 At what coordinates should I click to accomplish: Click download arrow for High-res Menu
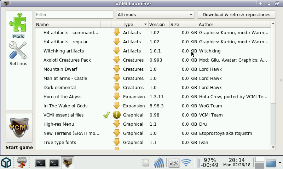pyautogui.click(x=117, y=124)
